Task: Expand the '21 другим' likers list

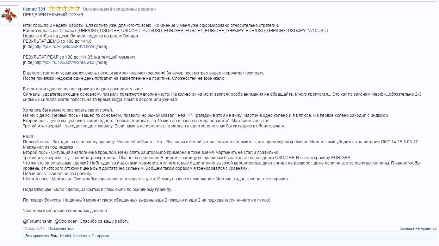Action: (101, 236)
